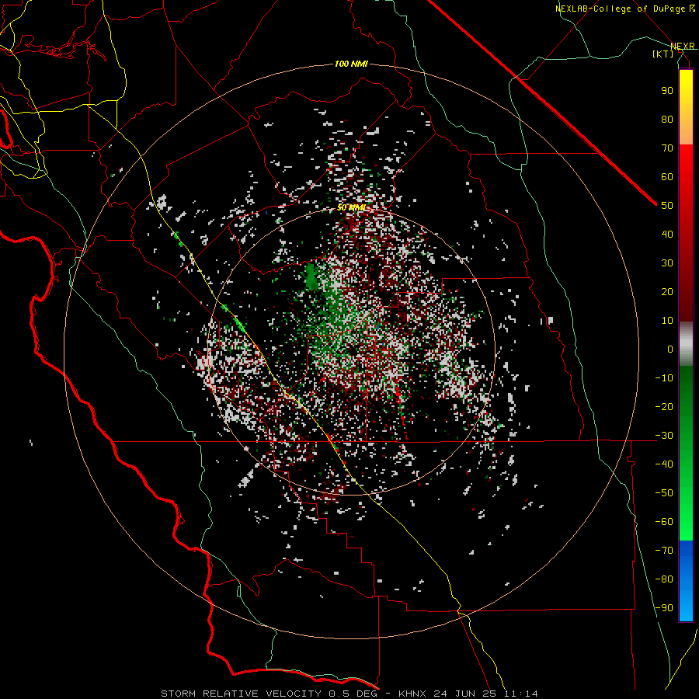This screenshot has height=699, width=699.
Task: Click the positive 30 scale label
Action: (x=667, y=263)
